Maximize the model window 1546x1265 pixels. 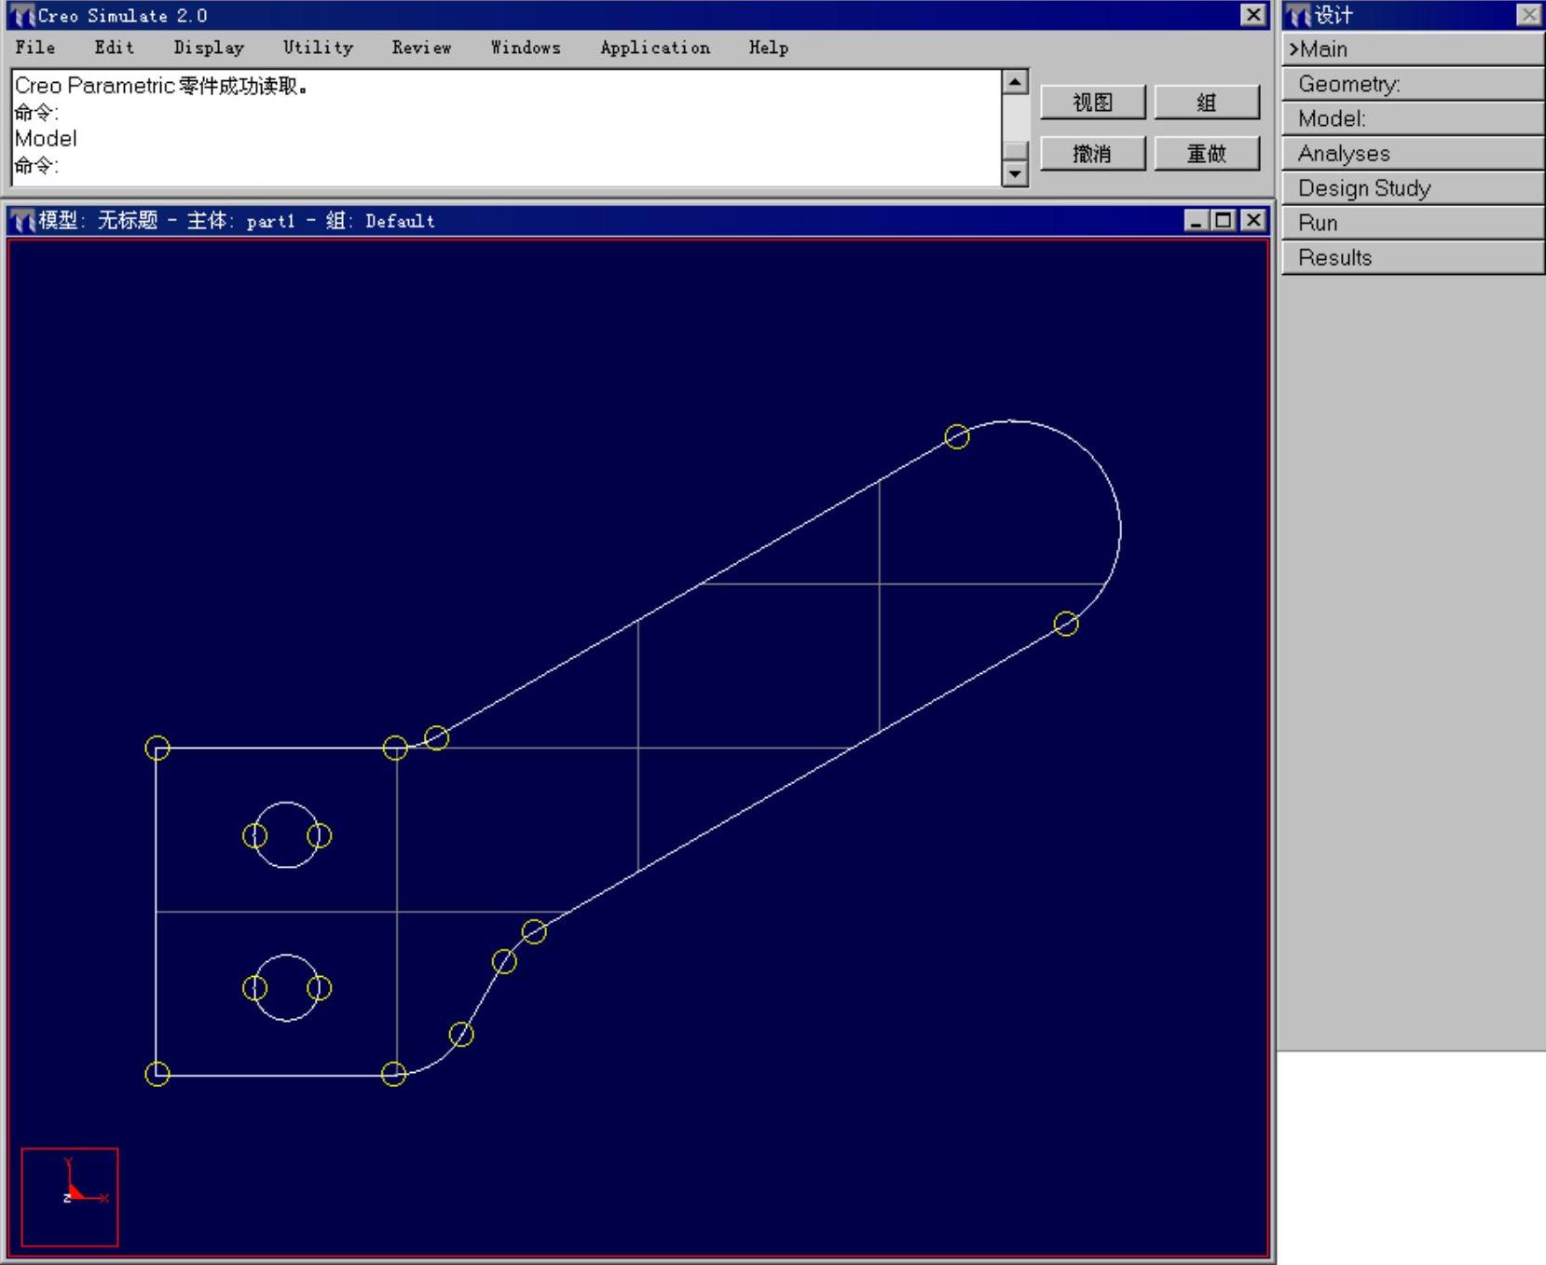point(1224,220)
